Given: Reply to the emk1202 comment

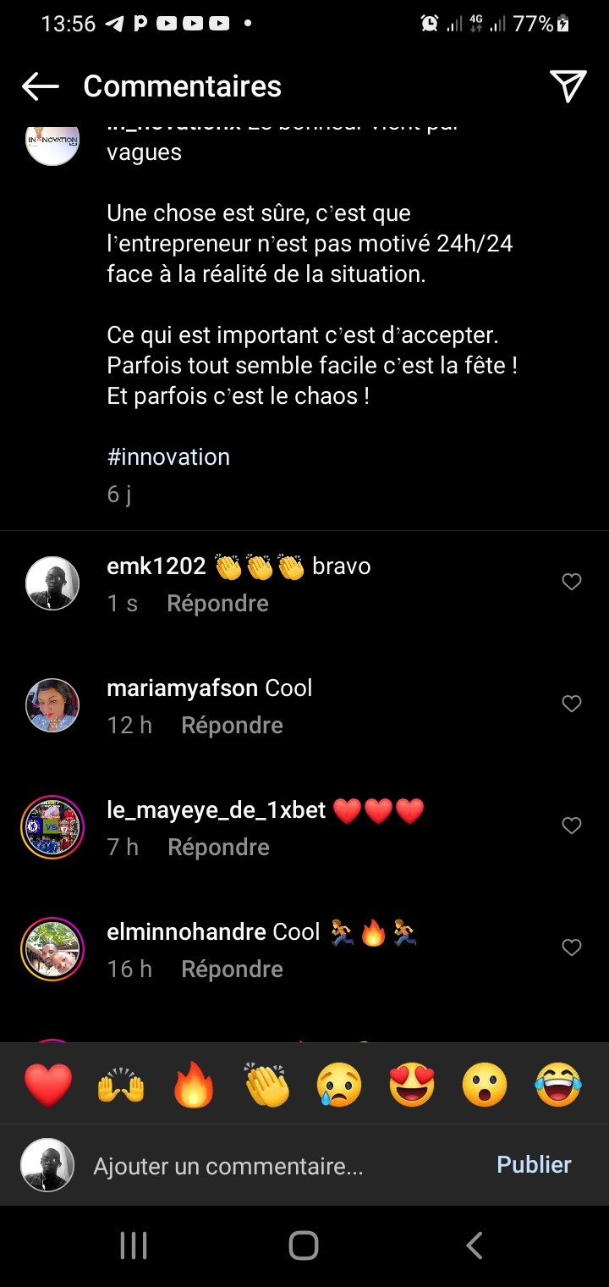Looking at the screenshot, I should coord(217,604).
